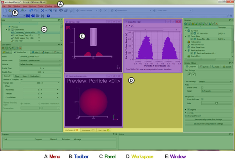Screen dimensions: 235x162
Task: Toggle the Geometries checkbox in Data tree
Action: coord(9,29)
